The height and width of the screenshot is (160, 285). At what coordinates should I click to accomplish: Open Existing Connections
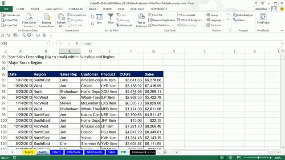(x=46, y=20)
